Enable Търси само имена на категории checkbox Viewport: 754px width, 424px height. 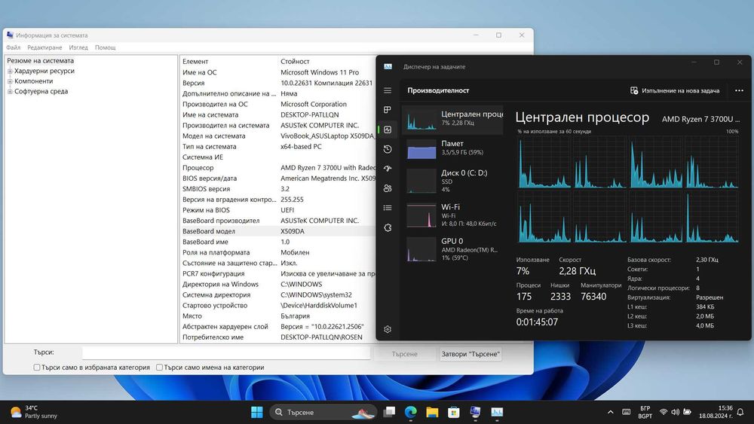[159, 368]
